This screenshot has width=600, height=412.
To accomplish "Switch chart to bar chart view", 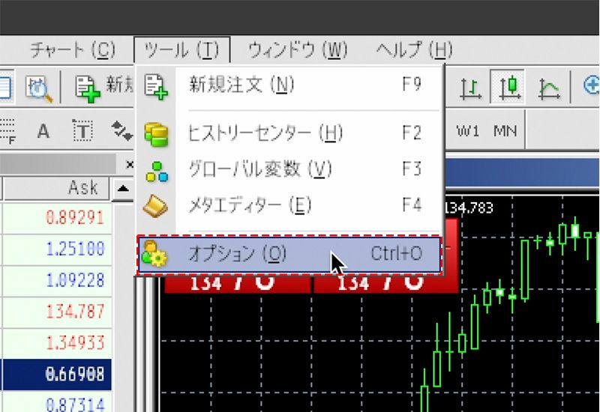I will point(470,88).
